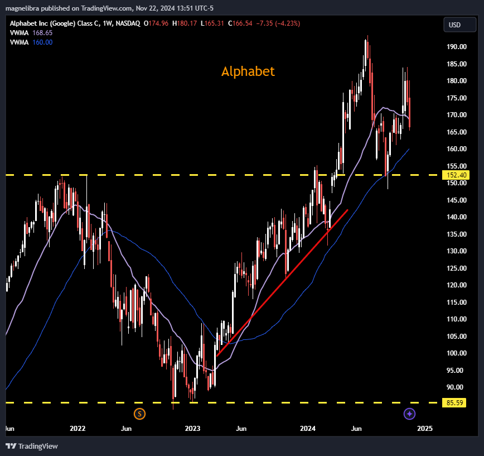The image size is (484, 456).
Task: Select the orange Alphabet text annotation
Action: click(x=248, y=71)
